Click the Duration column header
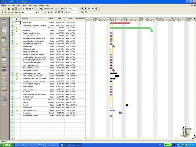The width and height of the screenshot is (196, 147). [x=50, y=19]
